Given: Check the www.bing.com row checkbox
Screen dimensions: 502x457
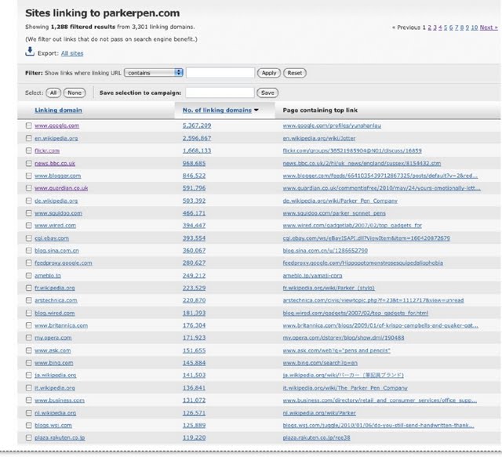Looking at the screenshot, I should 29,363.
